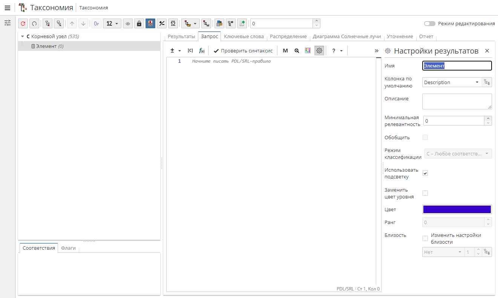This screenshot has width=498, height=298.
Task: Click the 'Минимальная релевантность' value field
Action: (x=454, y=121)
